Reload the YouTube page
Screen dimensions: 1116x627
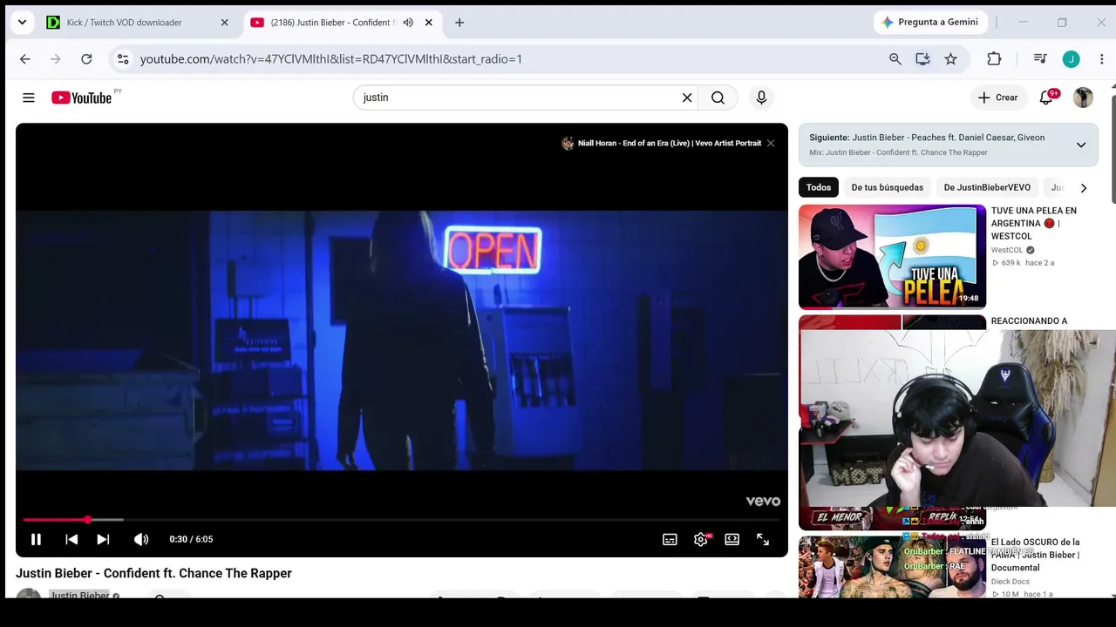[x=86, y=59]
